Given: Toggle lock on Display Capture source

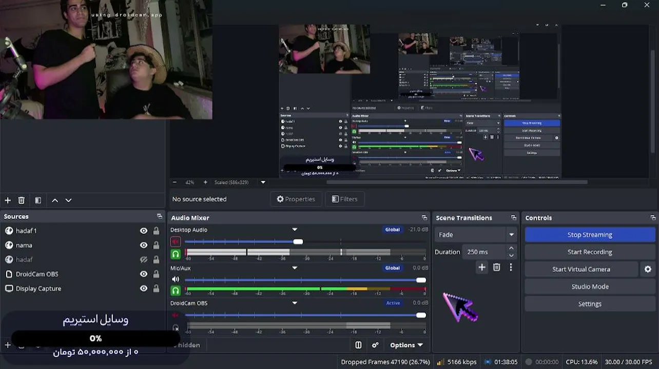Looking at the screenshot, I should (x=156, y=289).
